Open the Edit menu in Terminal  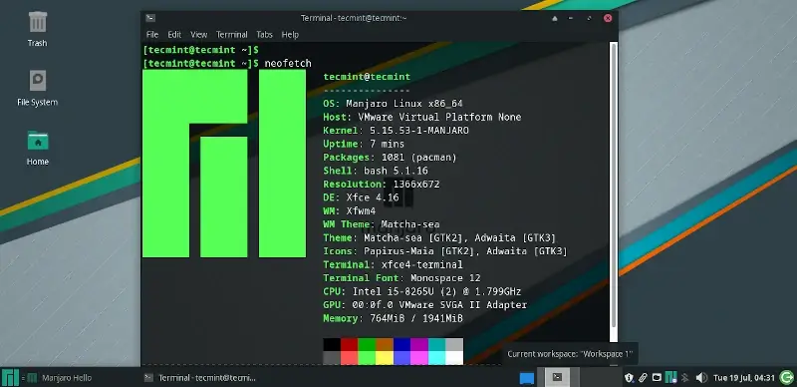174,35
